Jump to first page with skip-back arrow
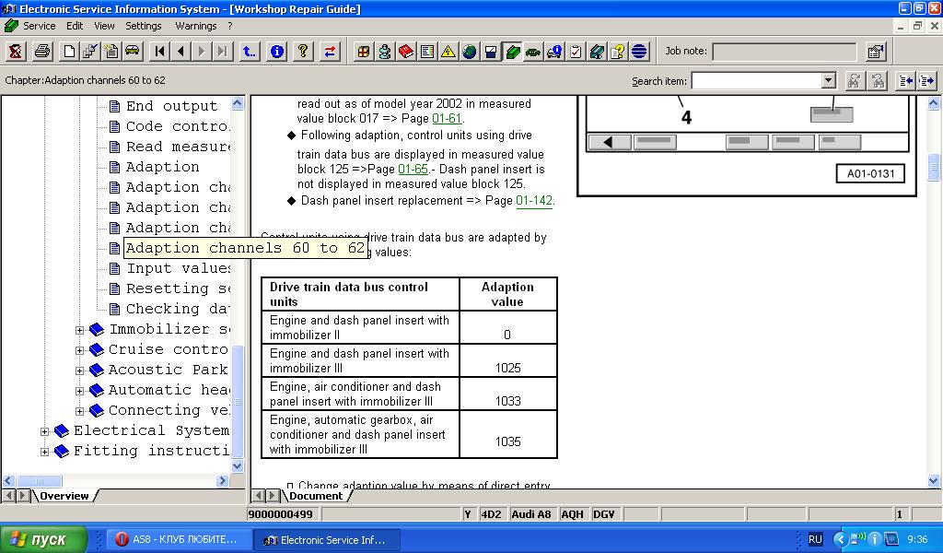Image resolution: width=943 pixels, height=553 pixels. [x=160, y=52]
